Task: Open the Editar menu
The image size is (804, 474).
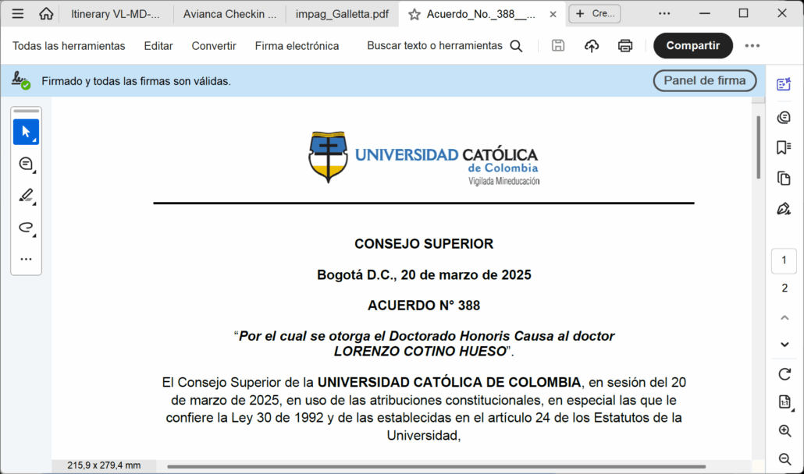Action: [158, 46]
